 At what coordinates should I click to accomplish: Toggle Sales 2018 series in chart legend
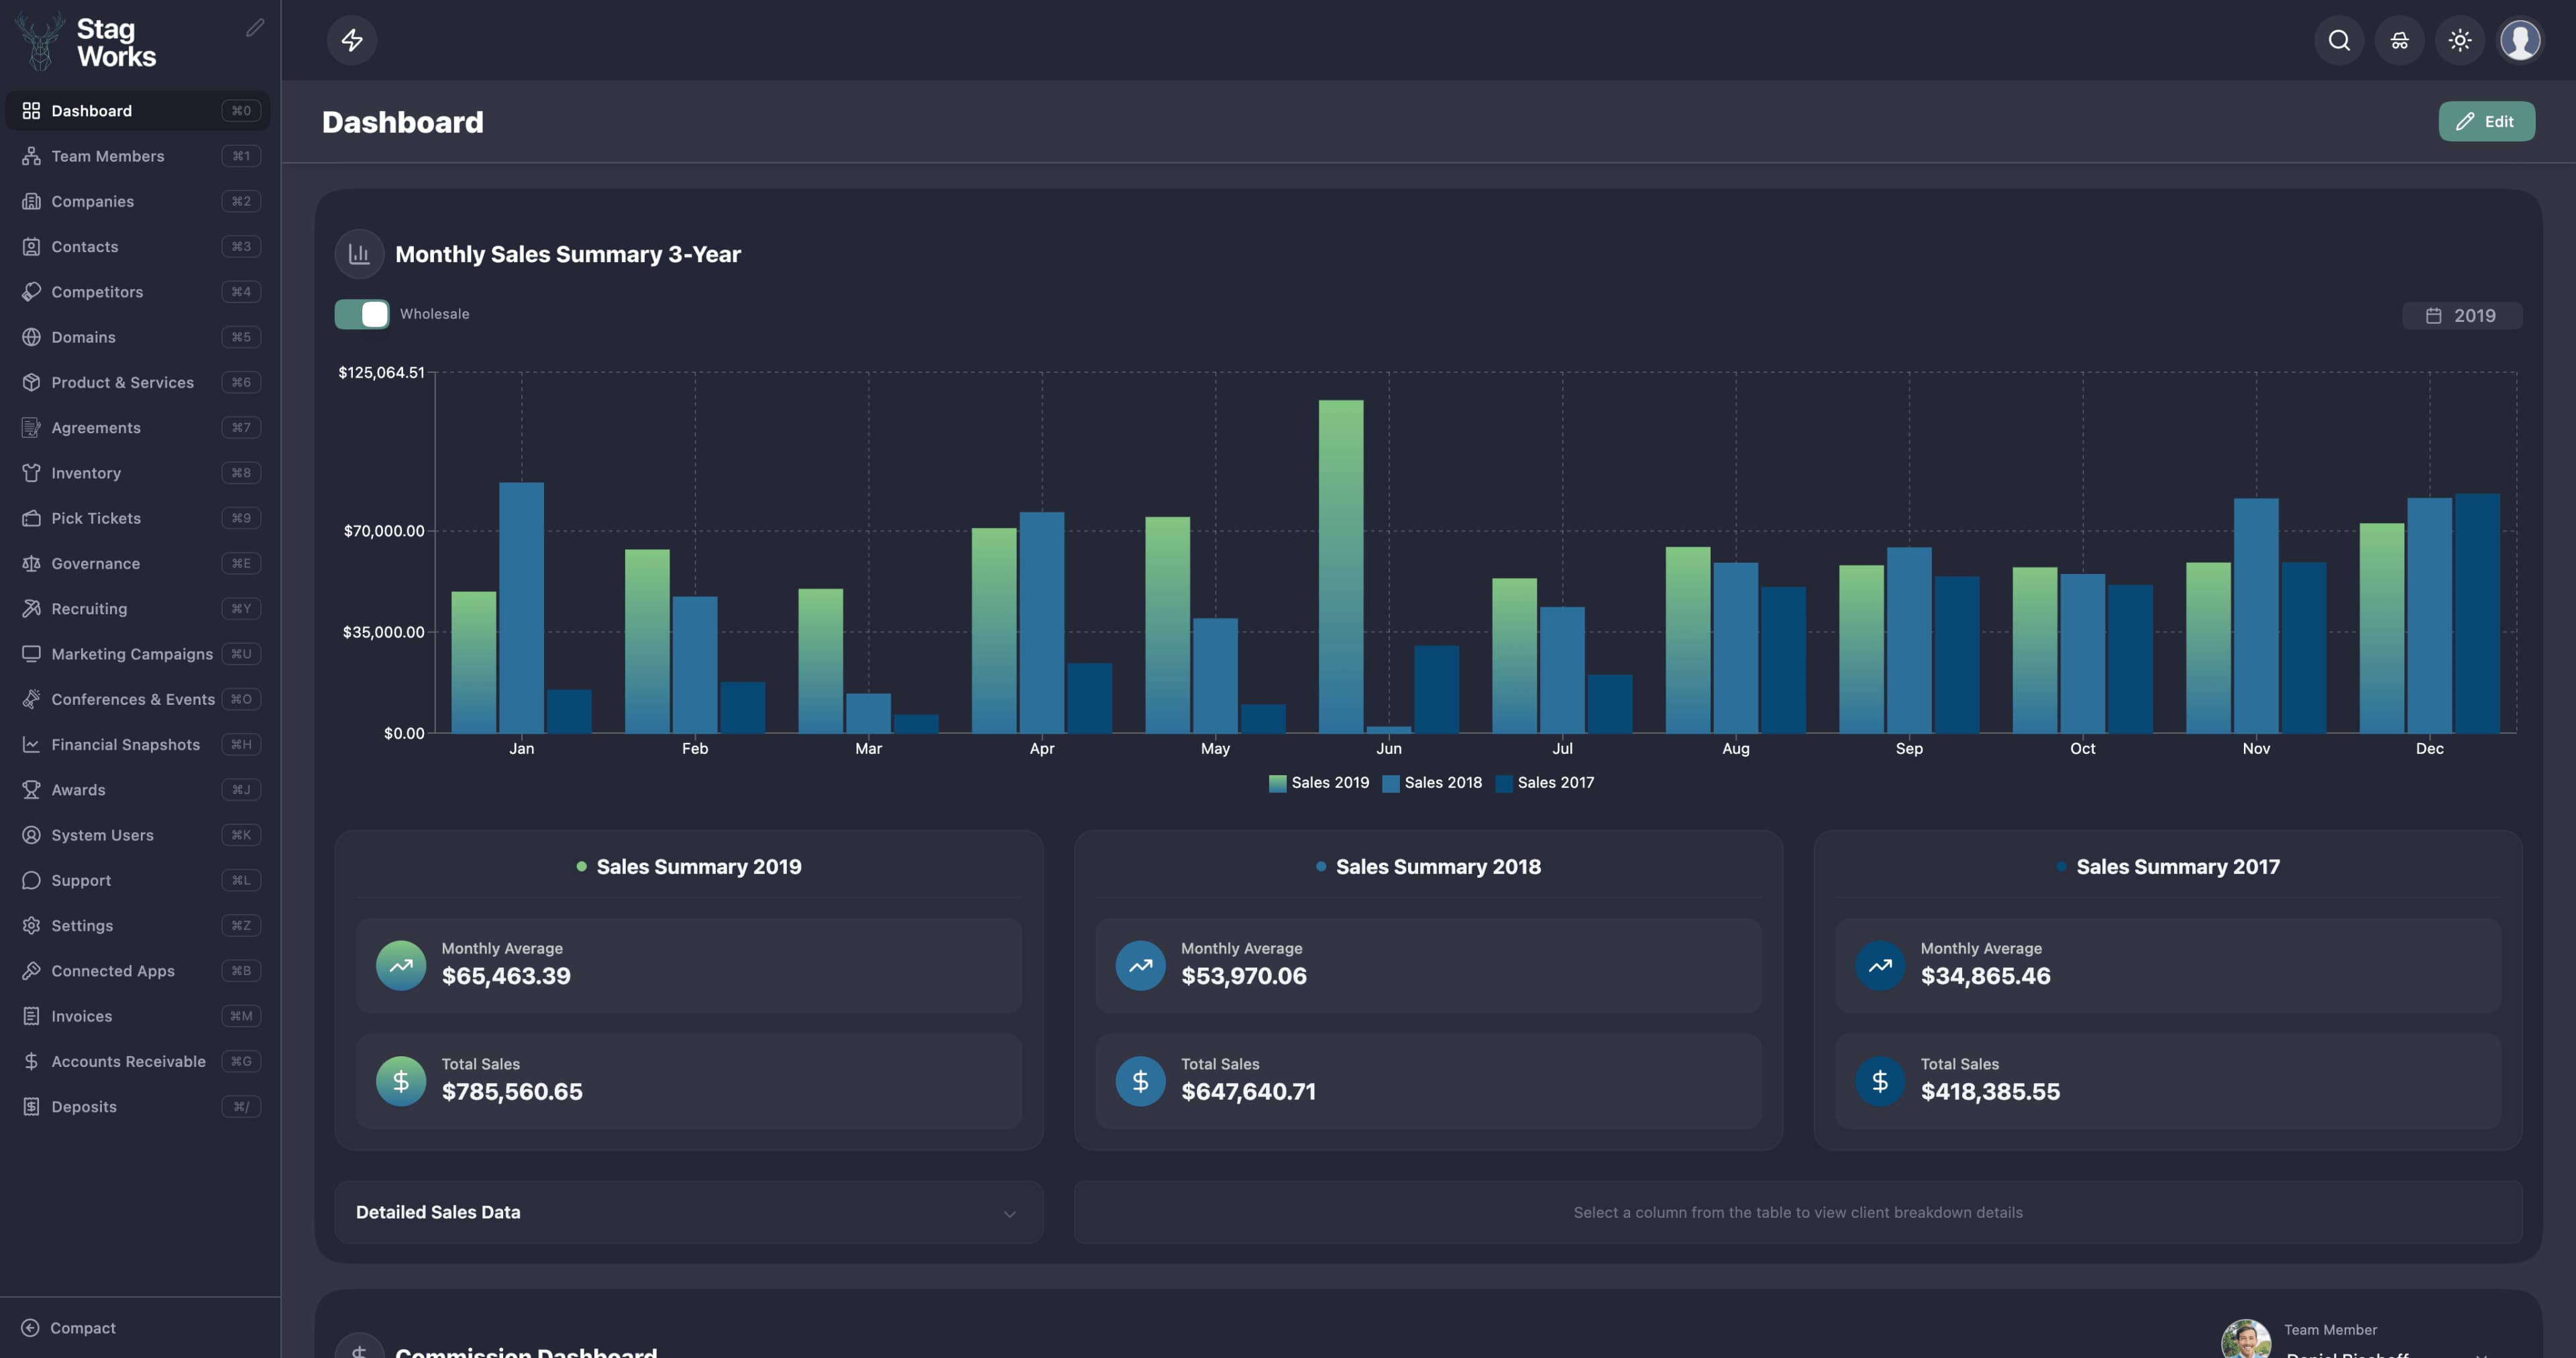click(x=1431, y=783)
